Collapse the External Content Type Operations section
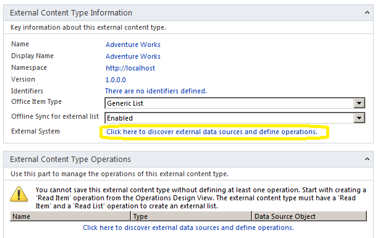The width and height of the screenshot is (378, 238). [367, 159]
